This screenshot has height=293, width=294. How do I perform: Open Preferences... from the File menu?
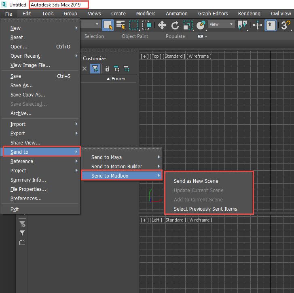(x=40, y=198)
